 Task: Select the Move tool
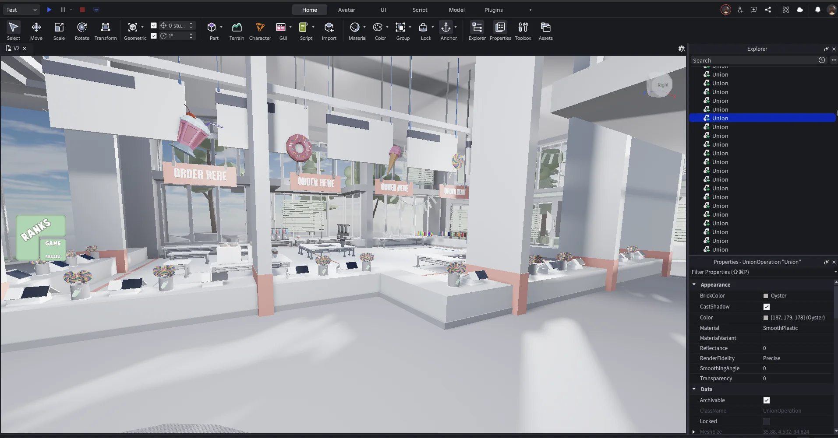[36, 31]
